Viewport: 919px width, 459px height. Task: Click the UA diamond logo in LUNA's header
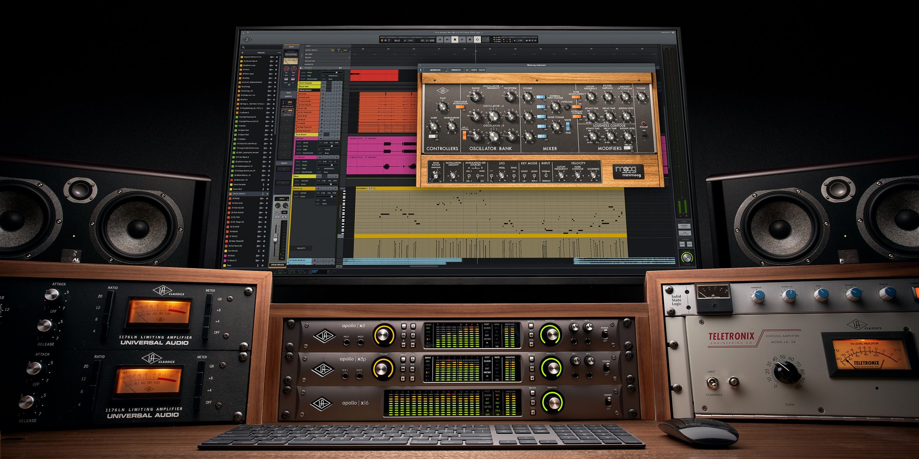coord(247,40)
